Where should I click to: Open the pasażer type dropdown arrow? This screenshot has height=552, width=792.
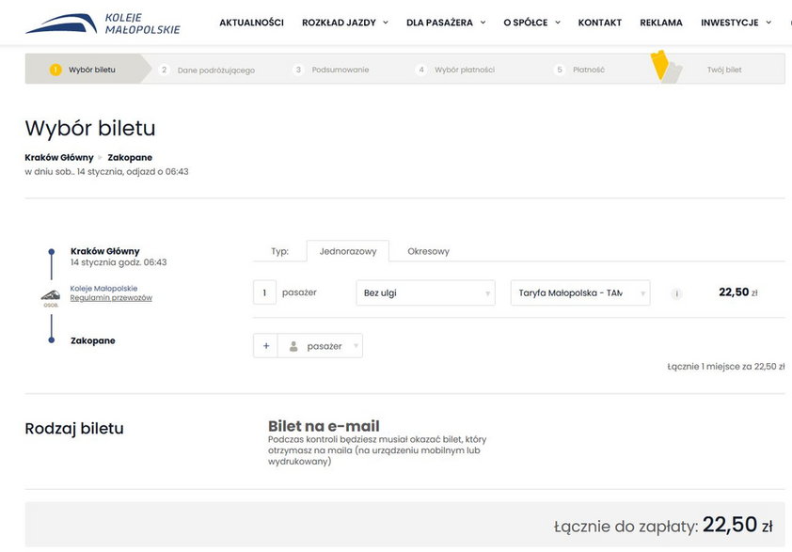pyautogui.click(x=356, y=345)
